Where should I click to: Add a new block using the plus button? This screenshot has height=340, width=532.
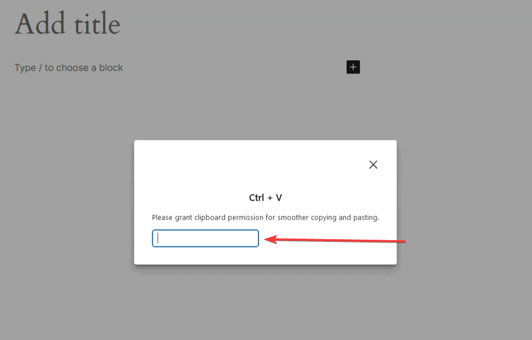point(353,67)
